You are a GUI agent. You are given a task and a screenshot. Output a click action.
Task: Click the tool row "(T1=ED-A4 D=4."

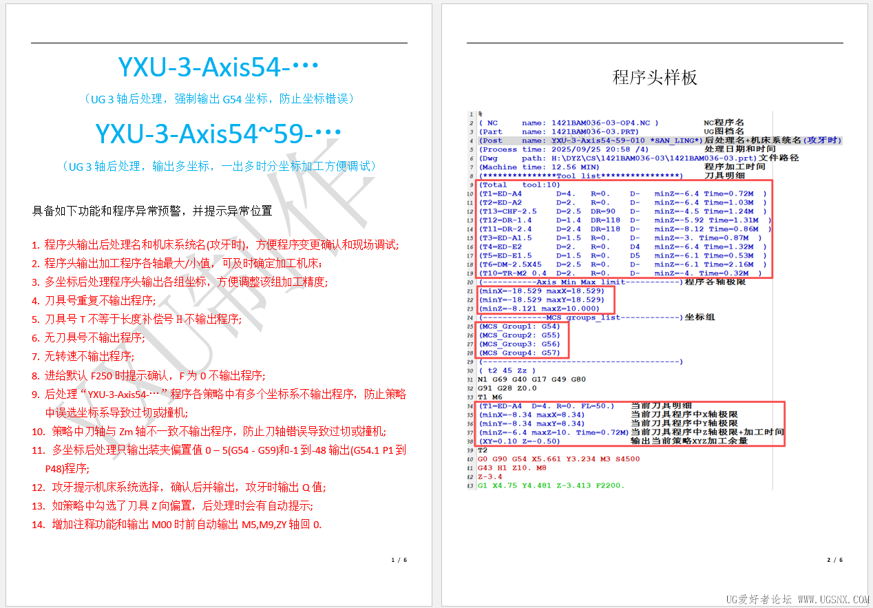622,193
